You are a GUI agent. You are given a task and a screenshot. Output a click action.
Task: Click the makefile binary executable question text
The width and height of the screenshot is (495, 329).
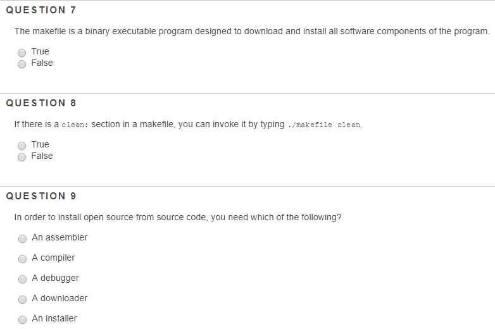pos(252,31)
